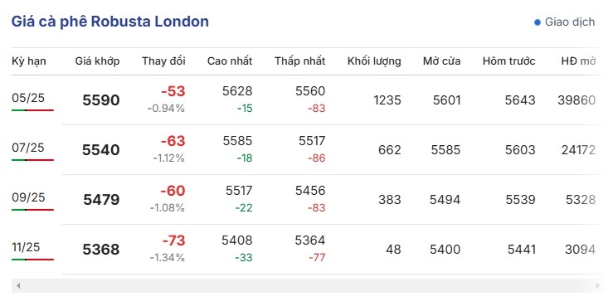Click the matched price 5590
Viewport: 613px width, 306px height.
click(101, 100)
